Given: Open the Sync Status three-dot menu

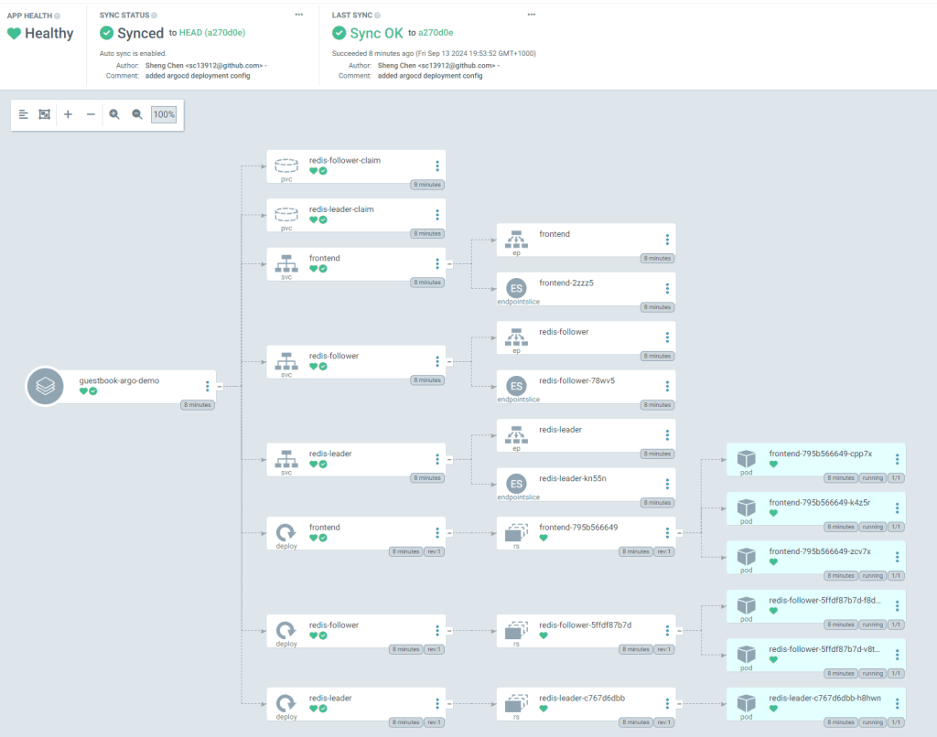Looking at the screenshot, I should pos(299,16).
